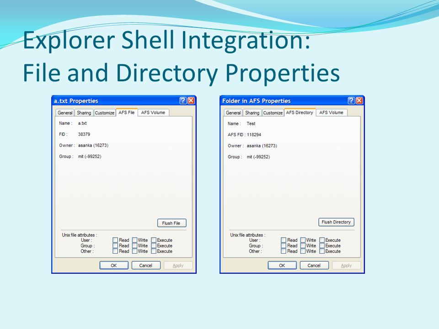Open Sharing tab in Folder in AFS Properties
This screenshot has height=329, width=439.
click(252, 113)
